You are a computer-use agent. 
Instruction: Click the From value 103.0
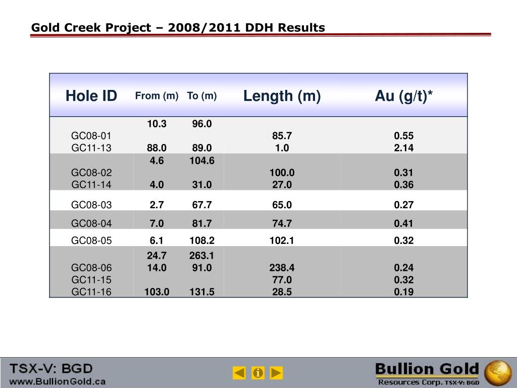157,292
